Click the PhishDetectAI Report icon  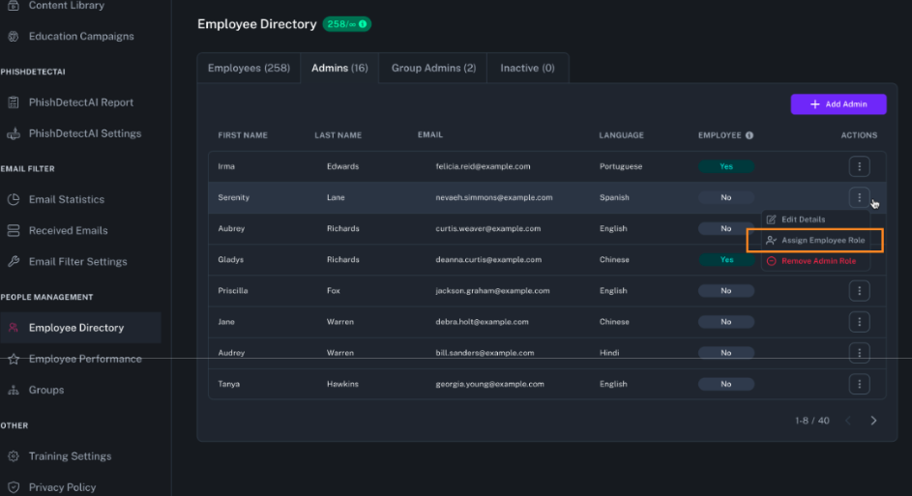tap(14, 102)
